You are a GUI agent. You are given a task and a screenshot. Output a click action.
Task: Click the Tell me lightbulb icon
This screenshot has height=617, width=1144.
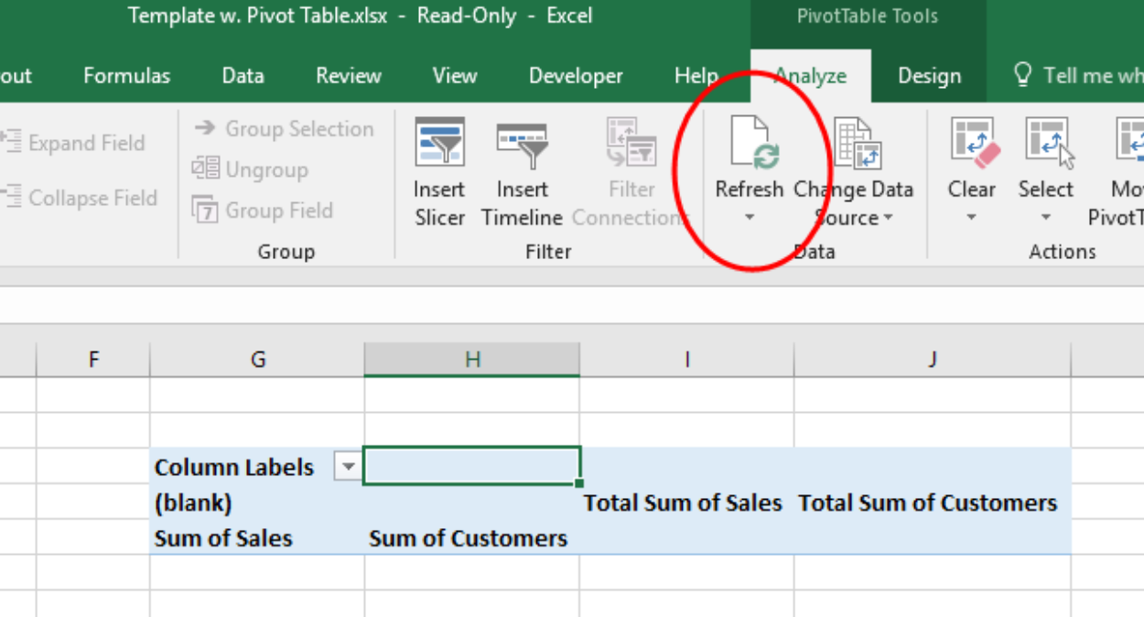click(x=1024, y=75)
